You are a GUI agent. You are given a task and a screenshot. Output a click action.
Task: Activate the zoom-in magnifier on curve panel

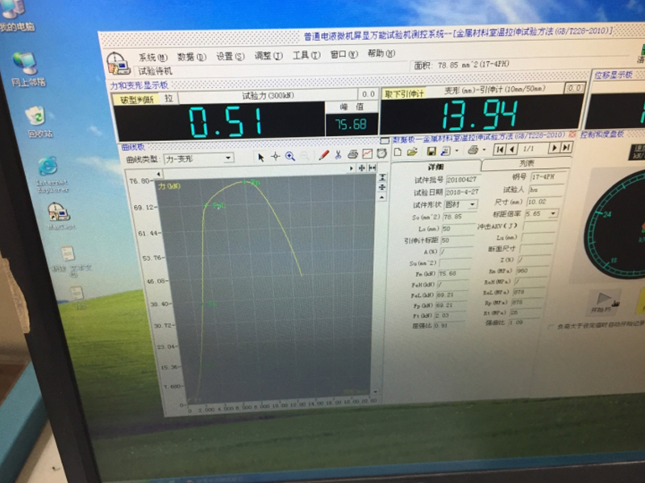click(x=289, y=156)
